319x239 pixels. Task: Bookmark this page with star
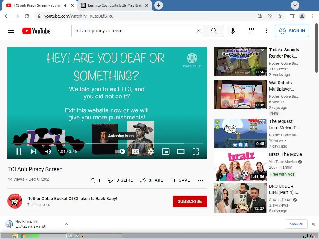coord(280,16)
